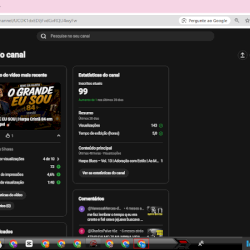Viewport: 250px width, 250px height.
Task: Click Ver as estatísticas do canal
Action: coord(104,173)
